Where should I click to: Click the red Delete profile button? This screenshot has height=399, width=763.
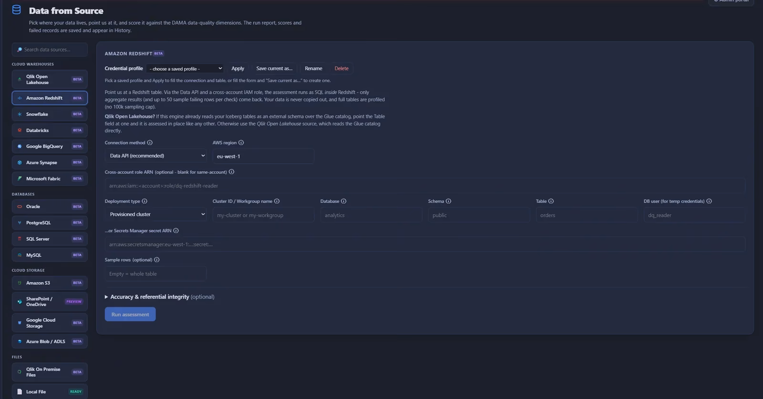(341, 69)
